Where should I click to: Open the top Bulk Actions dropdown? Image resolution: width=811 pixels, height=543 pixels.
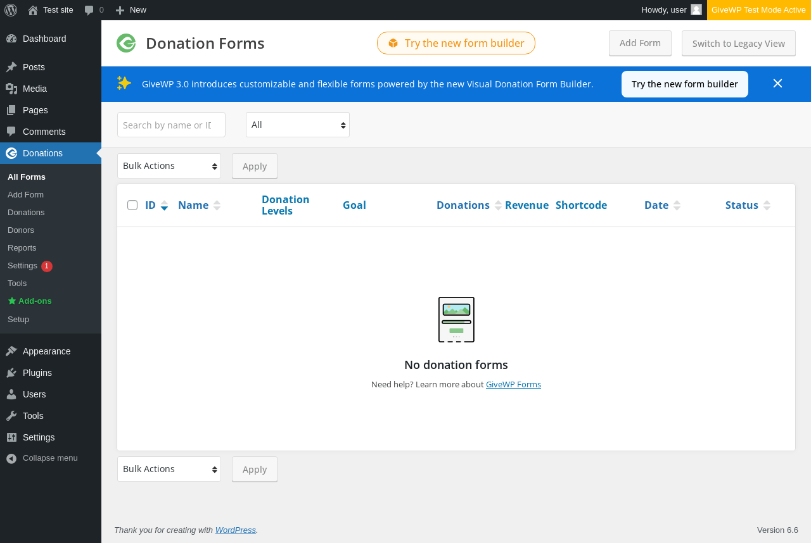click(169, 166)
